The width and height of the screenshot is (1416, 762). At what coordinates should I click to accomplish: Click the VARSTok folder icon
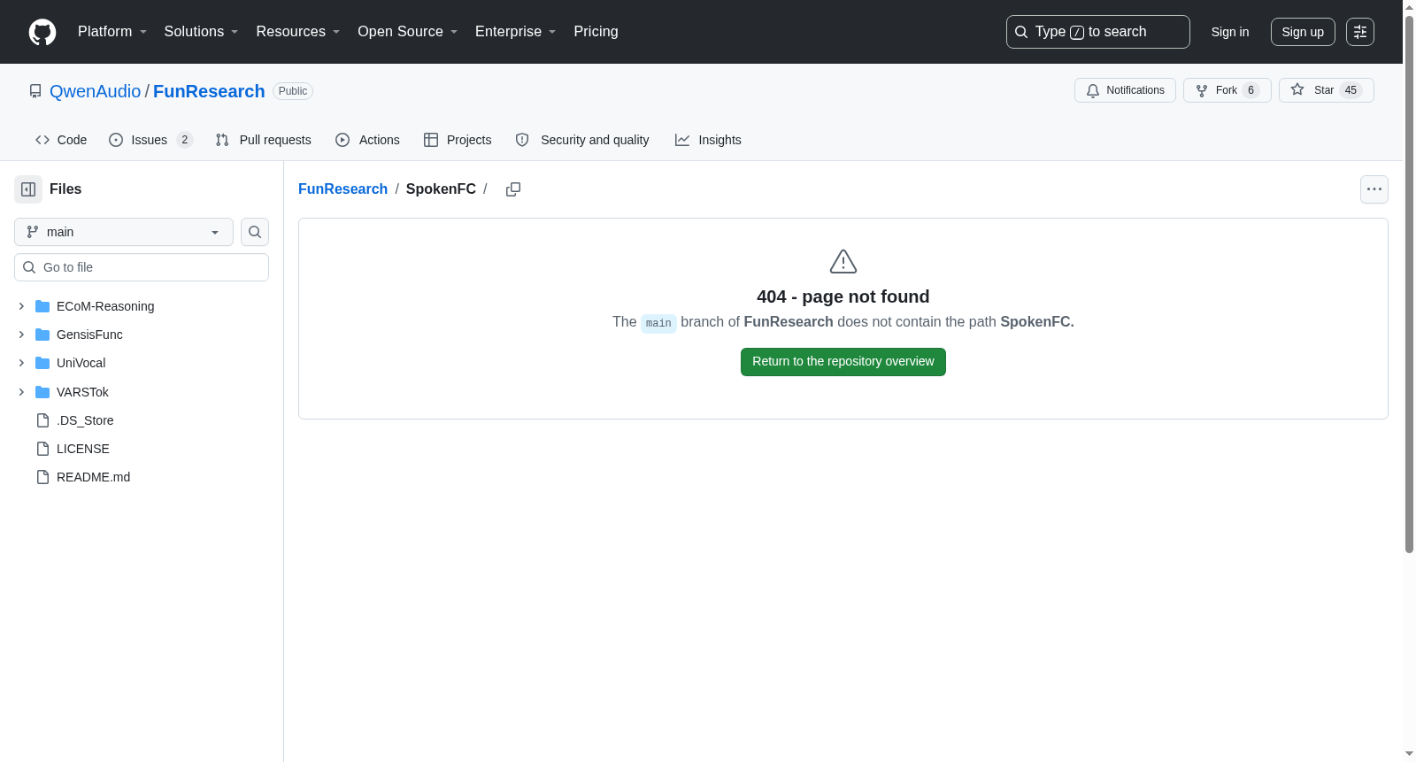pyautogui.click(x=42, y=392)
